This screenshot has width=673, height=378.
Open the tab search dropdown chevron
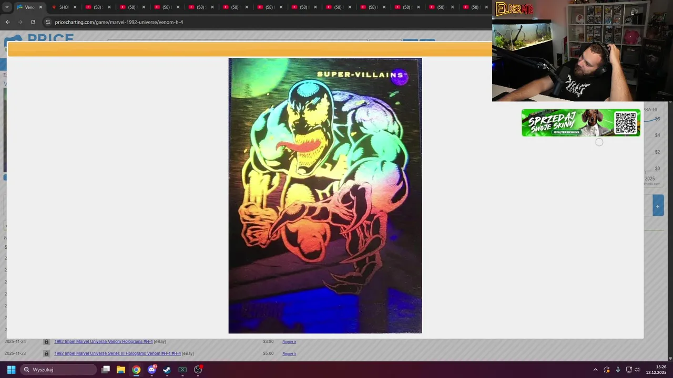[6, 7]
